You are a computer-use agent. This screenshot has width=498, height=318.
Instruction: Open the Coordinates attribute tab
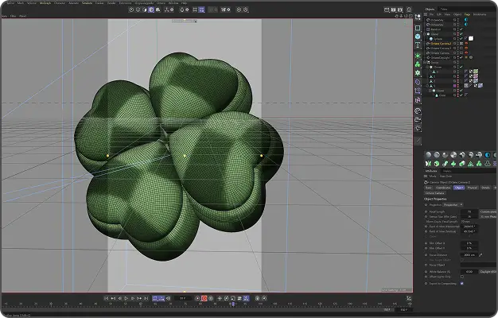[443, 188]
